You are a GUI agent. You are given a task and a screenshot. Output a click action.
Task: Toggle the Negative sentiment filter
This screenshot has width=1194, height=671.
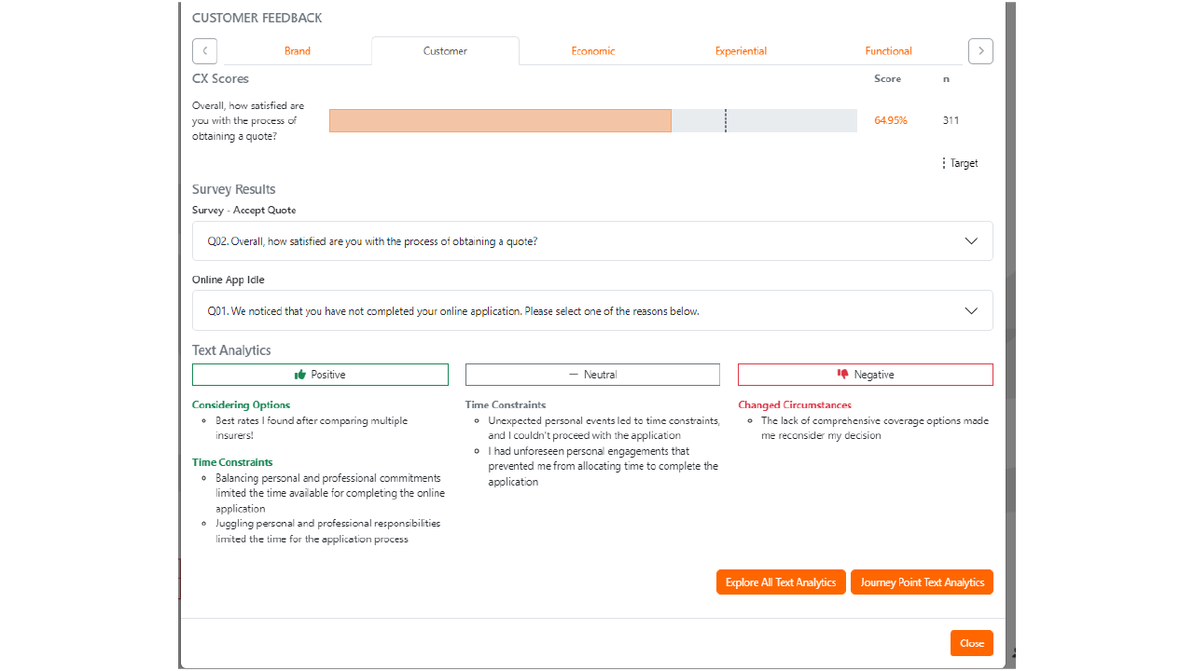click(x=866, y=375)
